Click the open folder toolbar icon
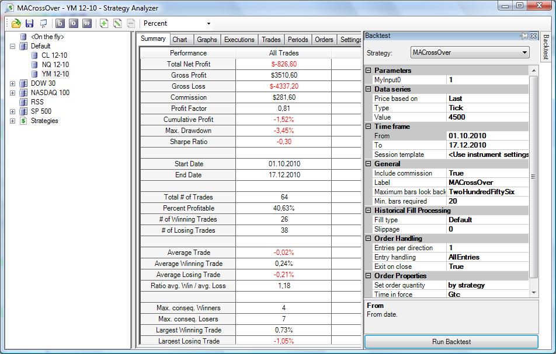The width and height of the screenshot is (556, 354). (x=16, y=24)
